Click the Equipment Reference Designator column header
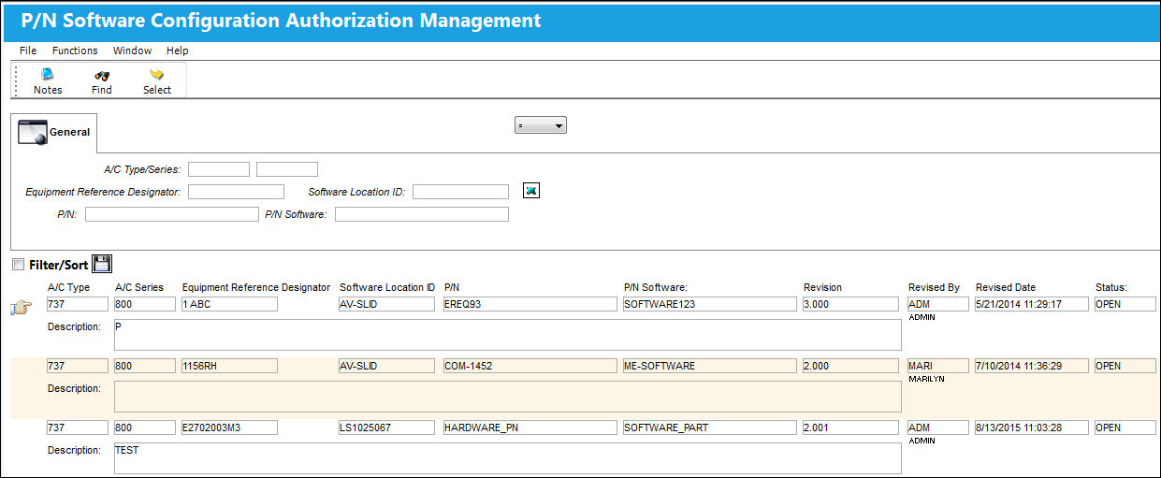The width and height of the screenshot is (1161, 478). pyautogui.click(x=256, y=287)
